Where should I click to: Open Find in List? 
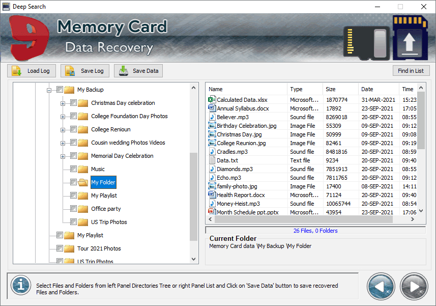pyautogui.click(x=411, y=71)
